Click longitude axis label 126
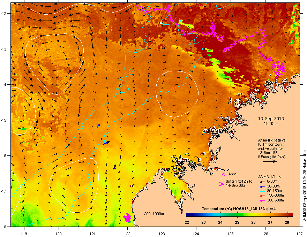Viewport: 307px width, 237px height. [x=265, y=234]
